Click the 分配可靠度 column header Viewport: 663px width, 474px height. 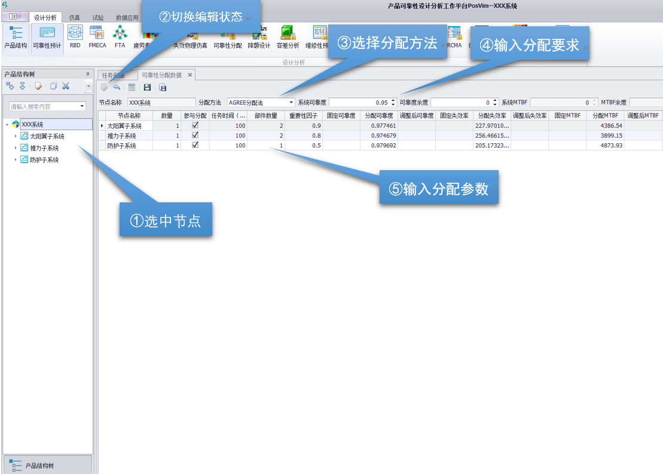click(379, 115)
